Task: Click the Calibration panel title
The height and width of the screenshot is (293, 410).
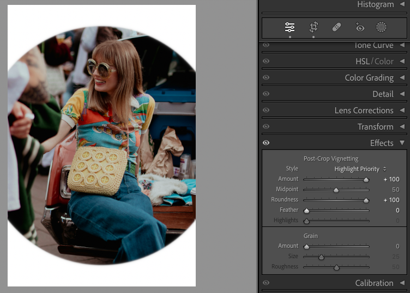Action: 374,283
